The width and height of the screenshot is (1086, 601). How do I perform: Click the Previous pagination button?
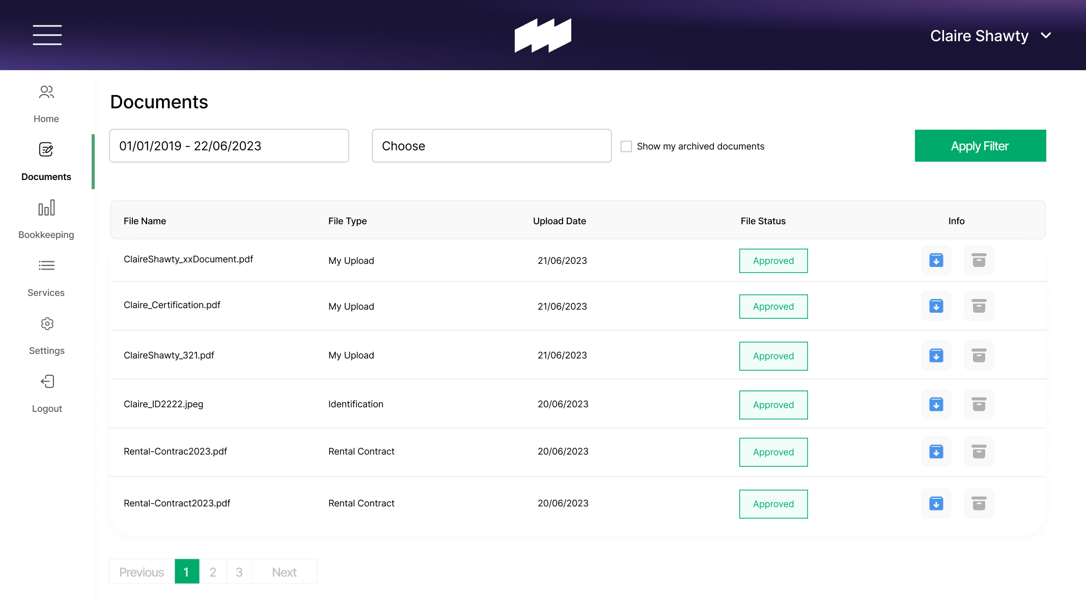(142, 572)
